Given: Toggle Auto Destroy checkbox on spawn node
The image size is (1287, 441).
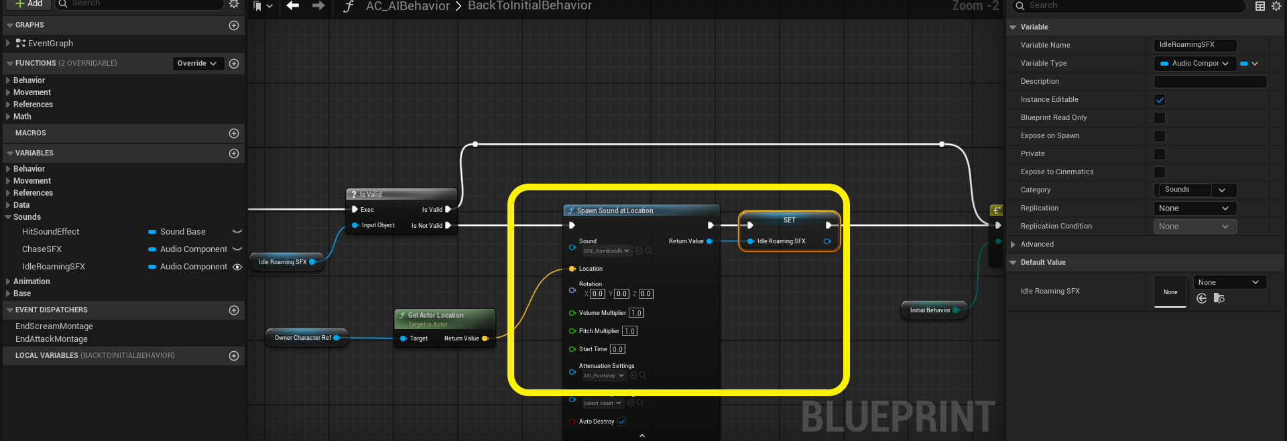Looking at the screenshot, I should pyautogui.click(x=622, y=422).
